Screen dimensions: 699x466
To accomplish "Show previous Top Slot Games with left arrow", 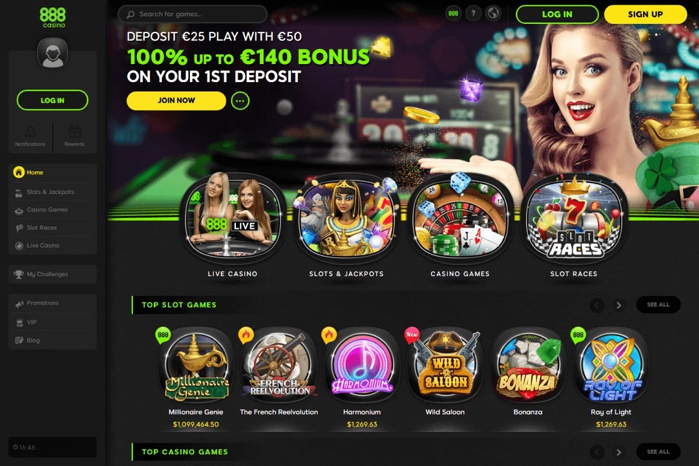I will pyautogui.click(x=597, y=305).
